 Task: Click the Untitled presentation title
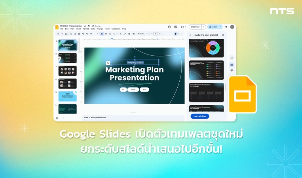click(x=71, y=26)
